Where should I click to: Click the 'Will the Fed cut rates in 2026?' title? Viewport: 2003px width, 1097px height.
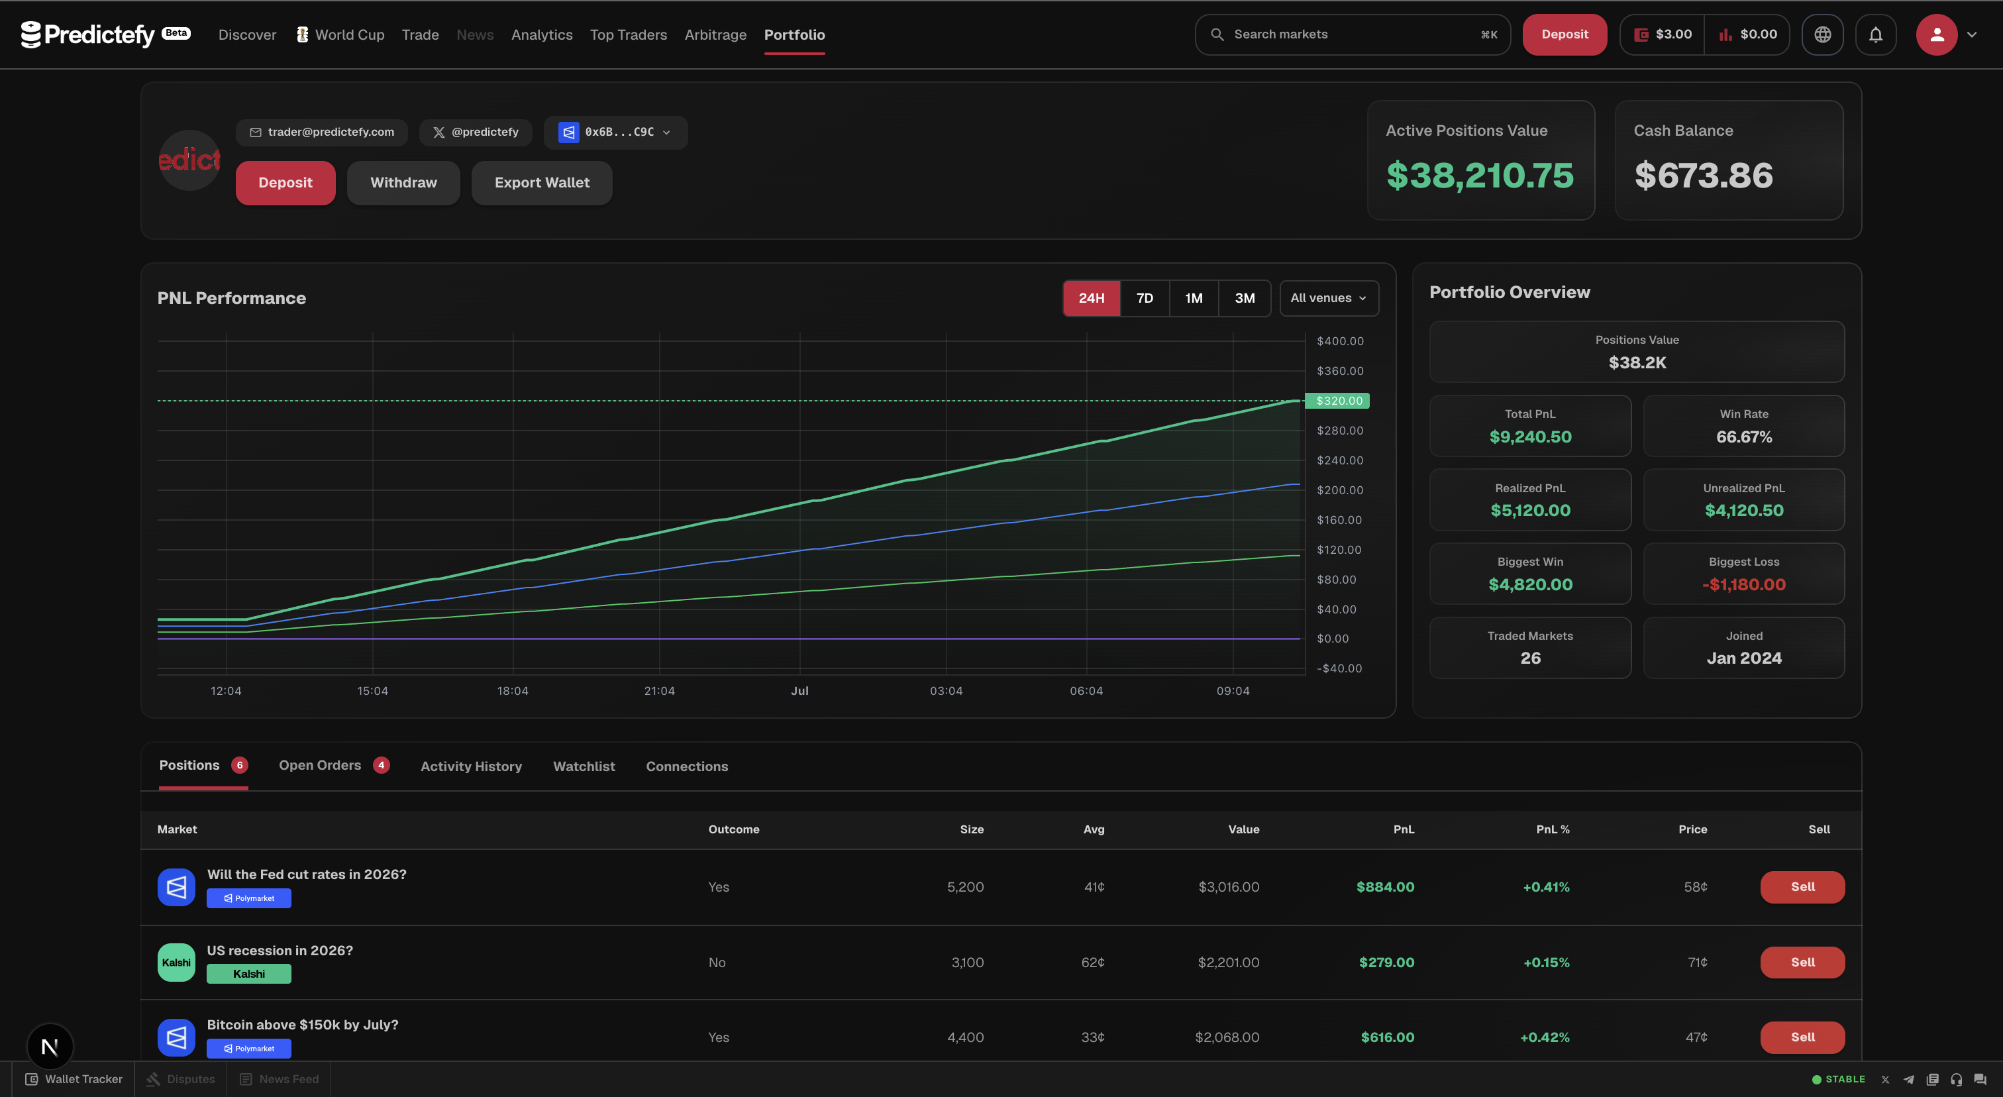pyautogui.click(x=307, y=874)
